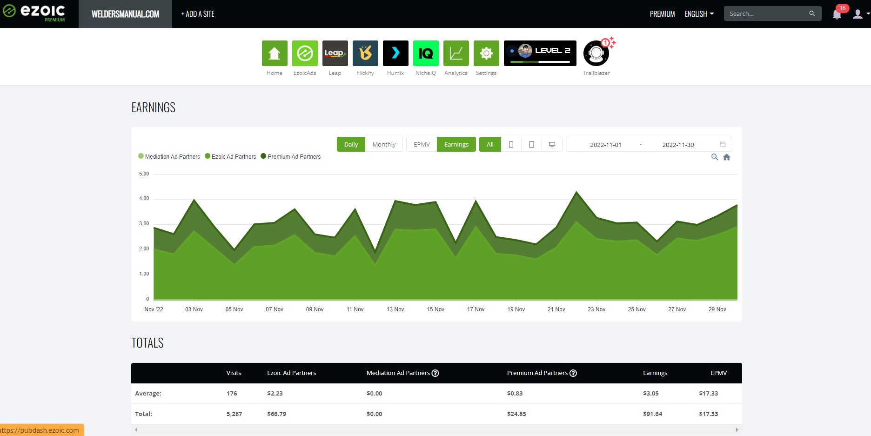Open the Flickify icon

pos(365,53)
